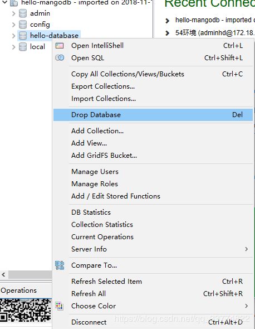Click the Compare To icon

tap(60, 265)
